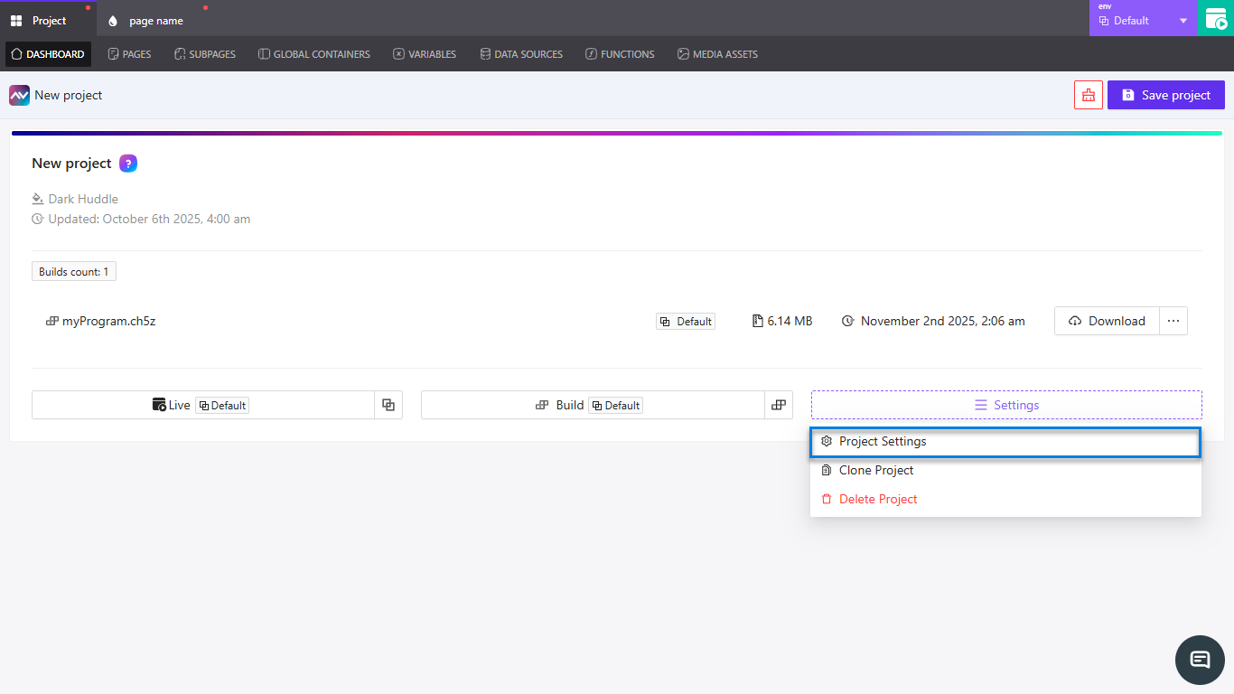Open the env Default dropdown

tap(1143, 19)
